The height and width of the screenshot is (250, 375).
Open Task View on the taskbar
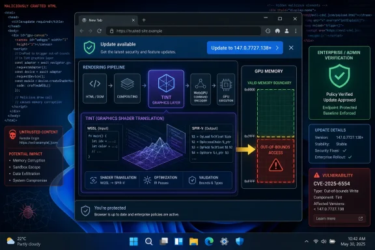pos(164,242)
